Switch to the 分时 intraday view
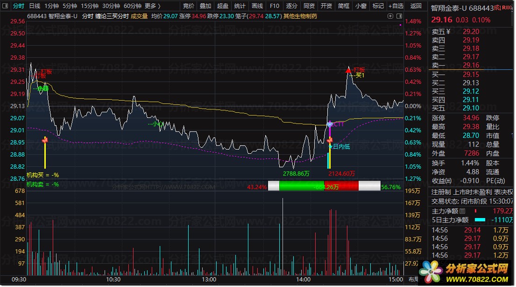This screenshot has height=287, width=516. [18, 6]
